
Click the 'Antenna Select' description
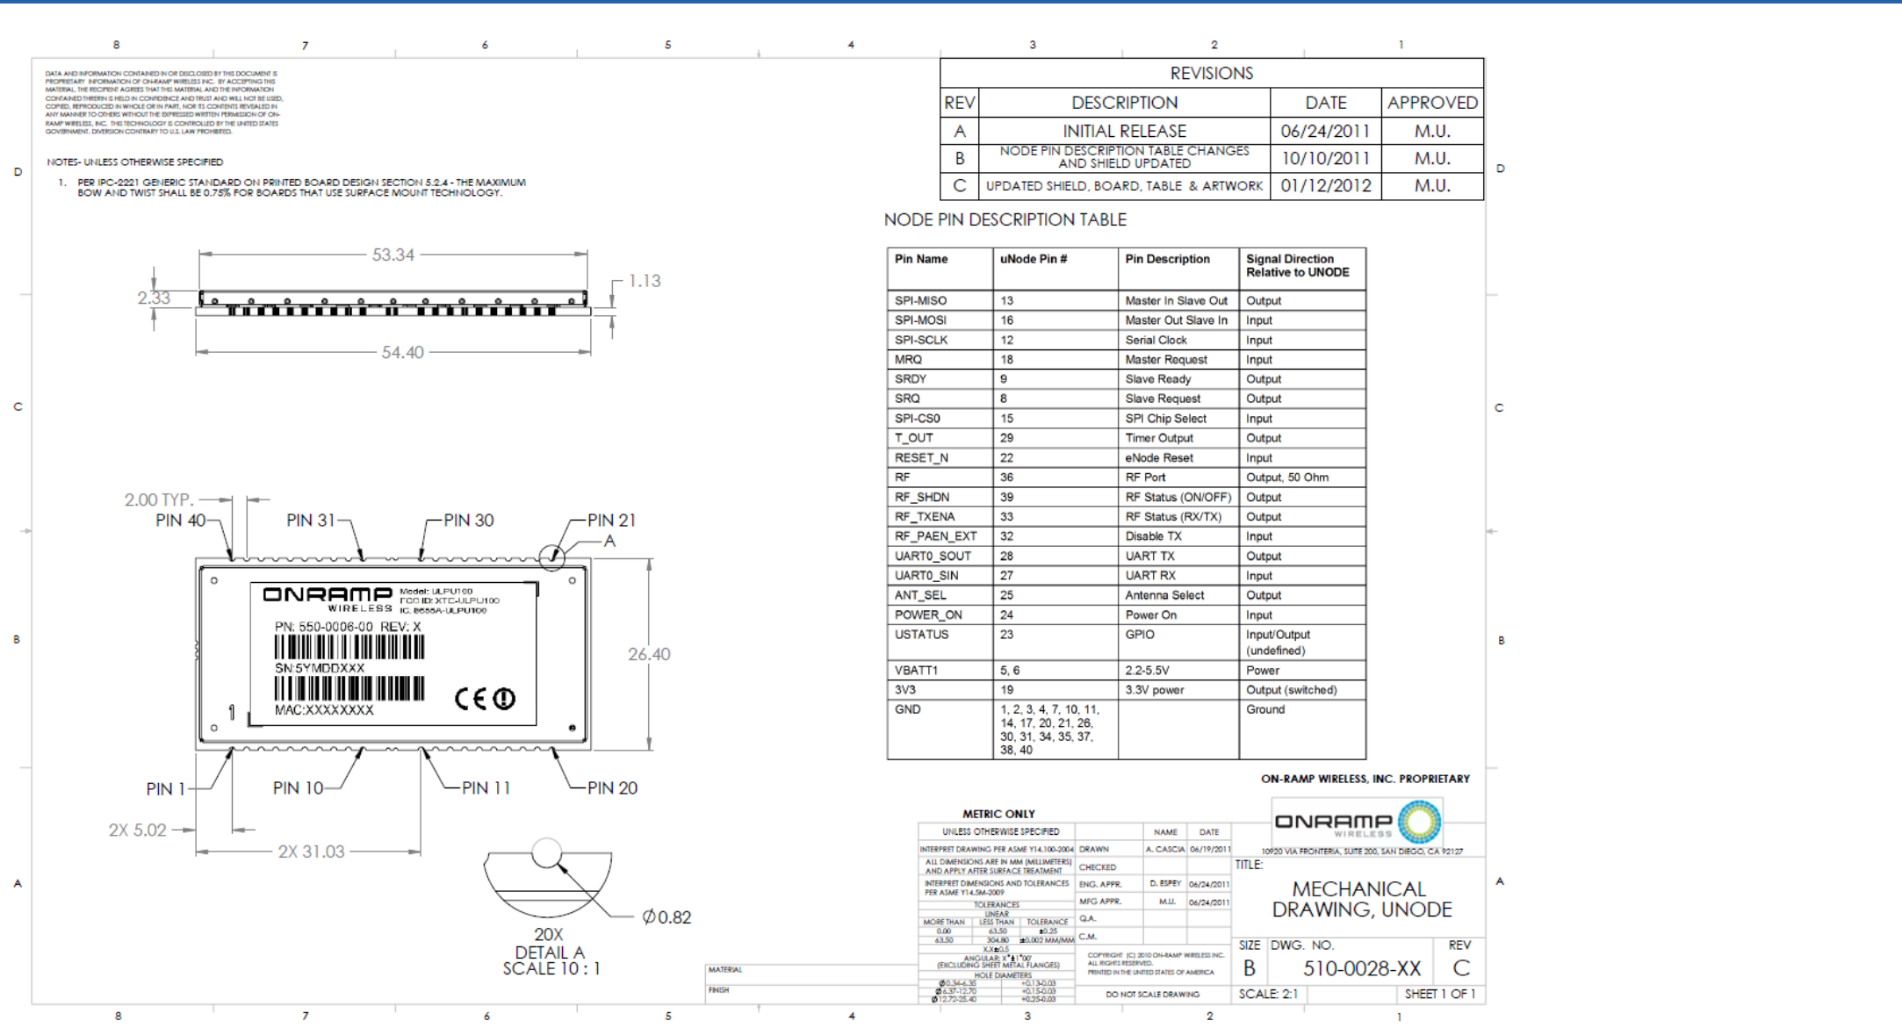[x=1164, y=595]
